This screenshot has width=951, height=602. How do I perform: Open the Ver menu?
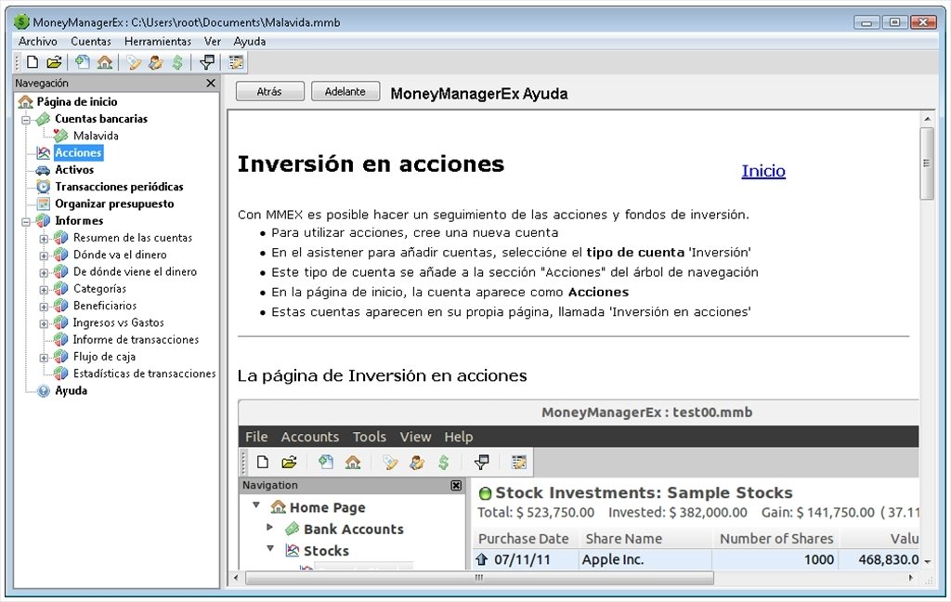(213, 41)
